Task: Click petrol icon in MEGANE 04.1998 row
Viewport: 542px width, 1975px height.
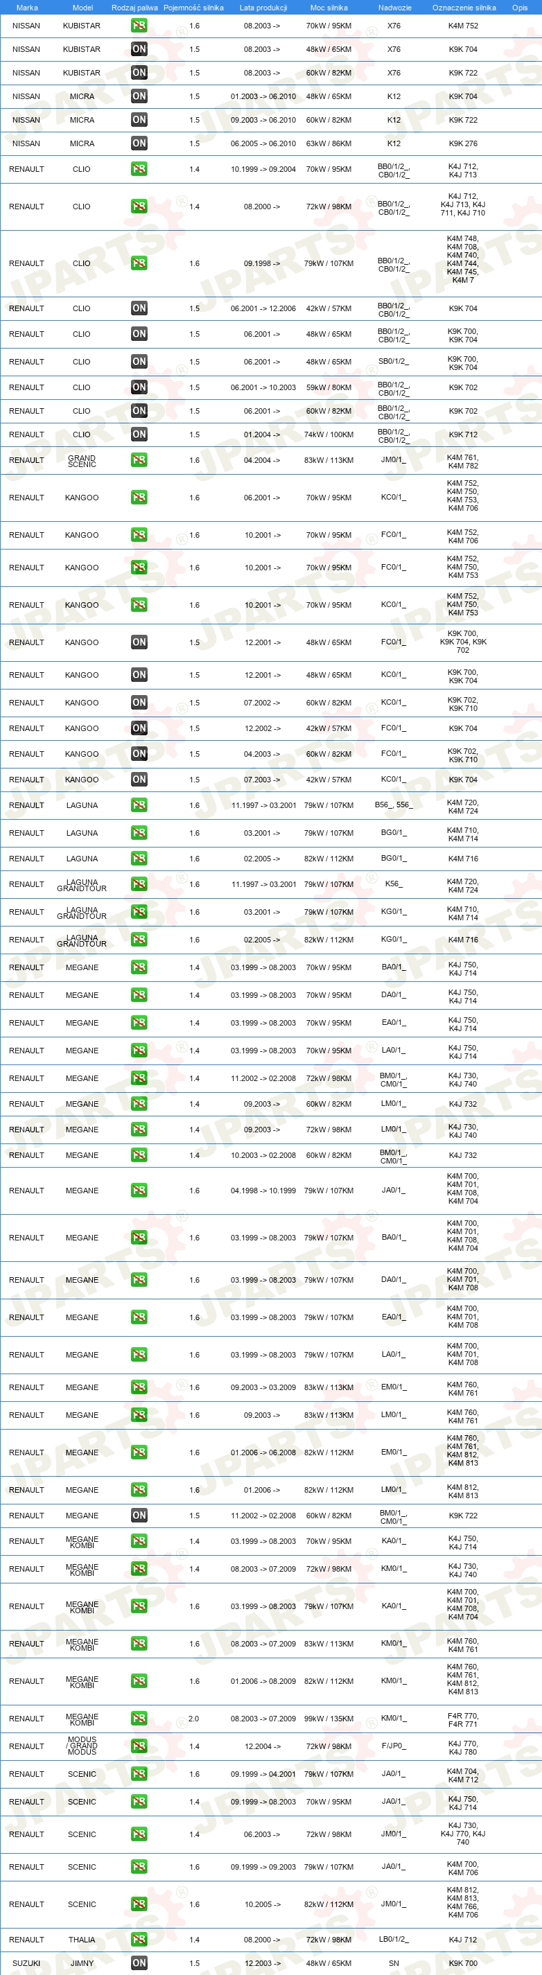Action: point(139,1191)
